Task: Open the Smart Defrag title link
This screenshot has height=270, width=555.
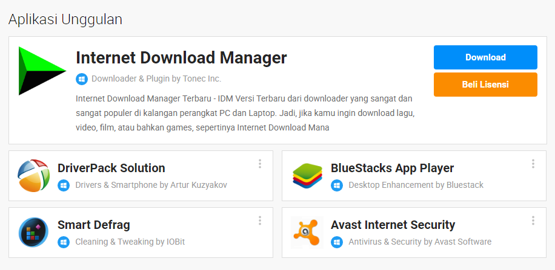Action: click(94, 225)
